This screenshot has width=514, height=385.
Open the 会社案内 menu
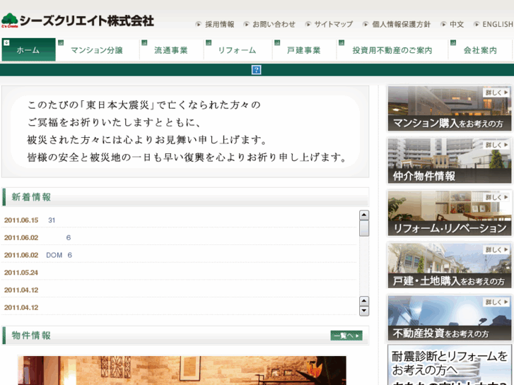[481, 50]
